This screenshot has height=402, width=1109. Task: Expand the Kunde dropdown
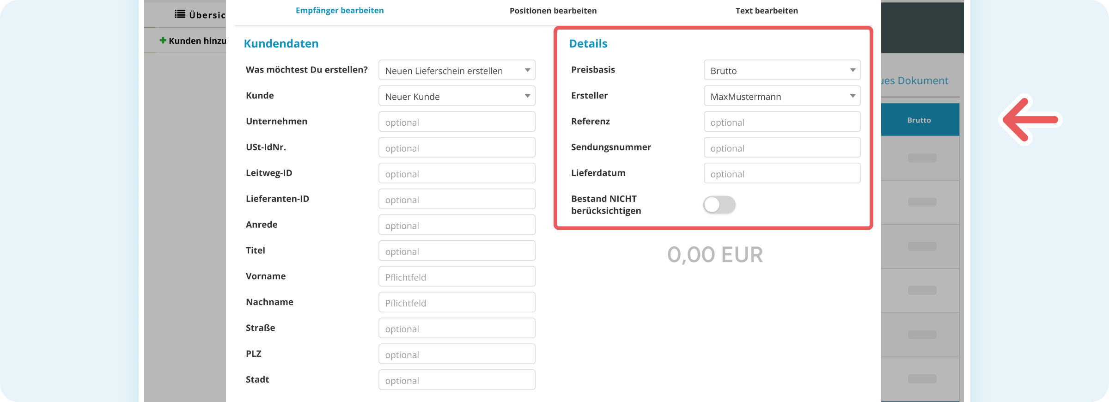click(457, 96)
